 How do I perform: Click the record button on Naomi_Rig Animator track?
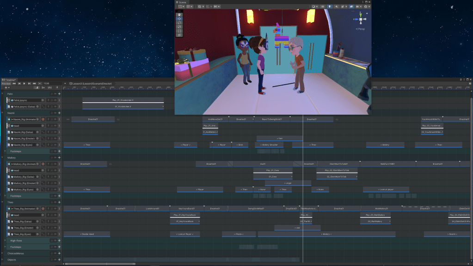(x=43, y=119)
